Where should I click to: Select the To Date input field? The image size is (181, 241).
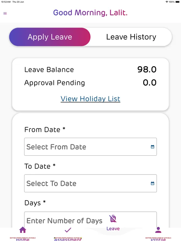click(x=90, y=183)
